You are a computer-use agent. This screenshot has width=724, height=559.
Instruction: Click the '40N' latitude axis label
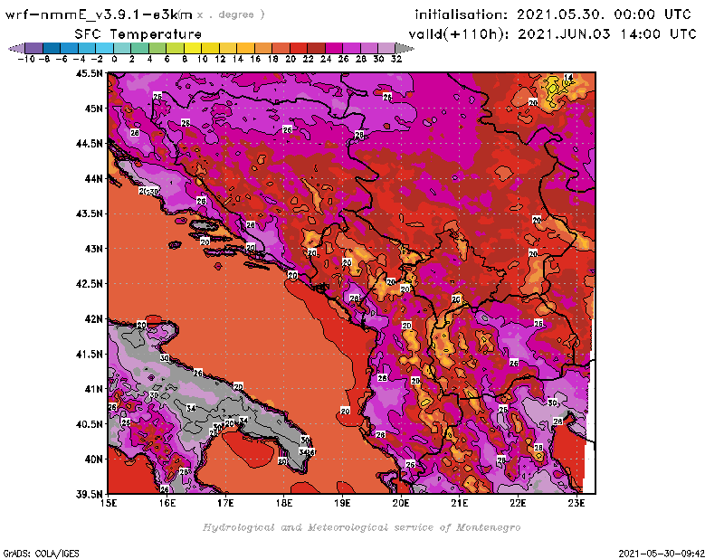93,460
